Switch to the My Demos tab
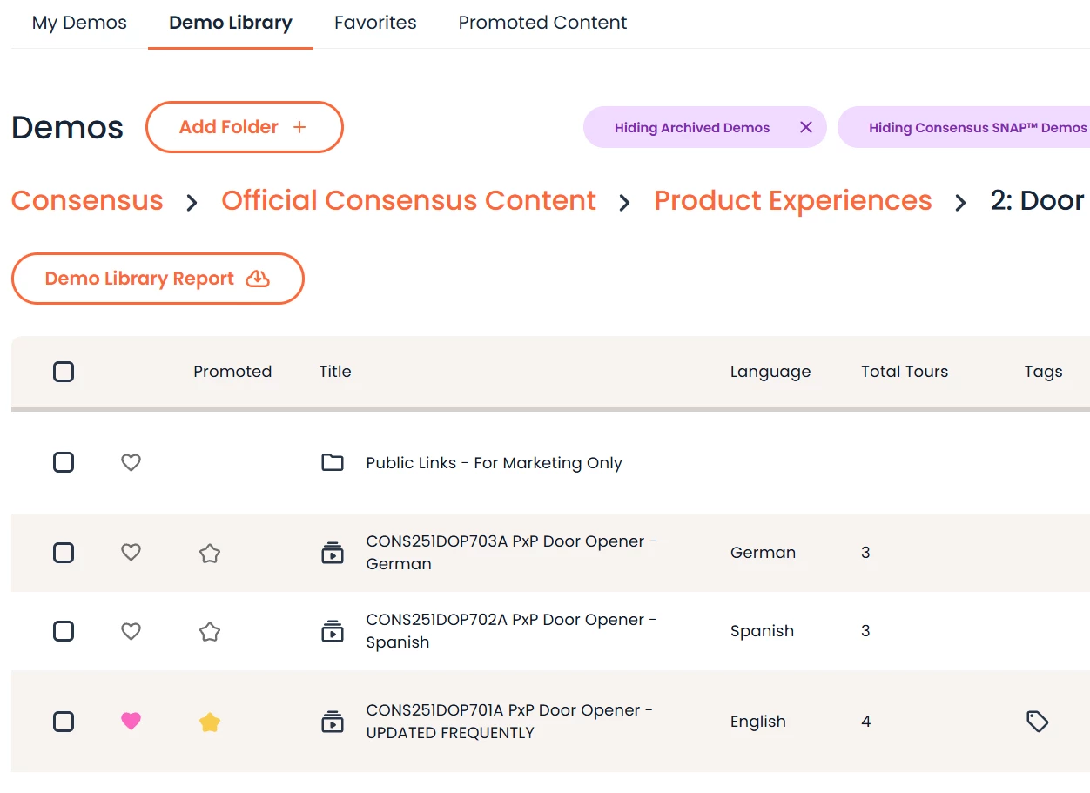The height and width of the screenshot is (793, 1090). pos(79,23)
